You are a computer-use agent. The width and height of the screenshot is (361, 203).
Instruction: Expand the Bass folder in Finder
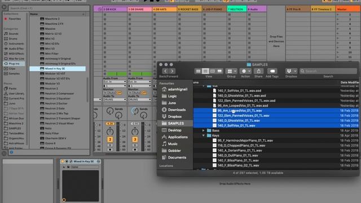pos(203,130)
